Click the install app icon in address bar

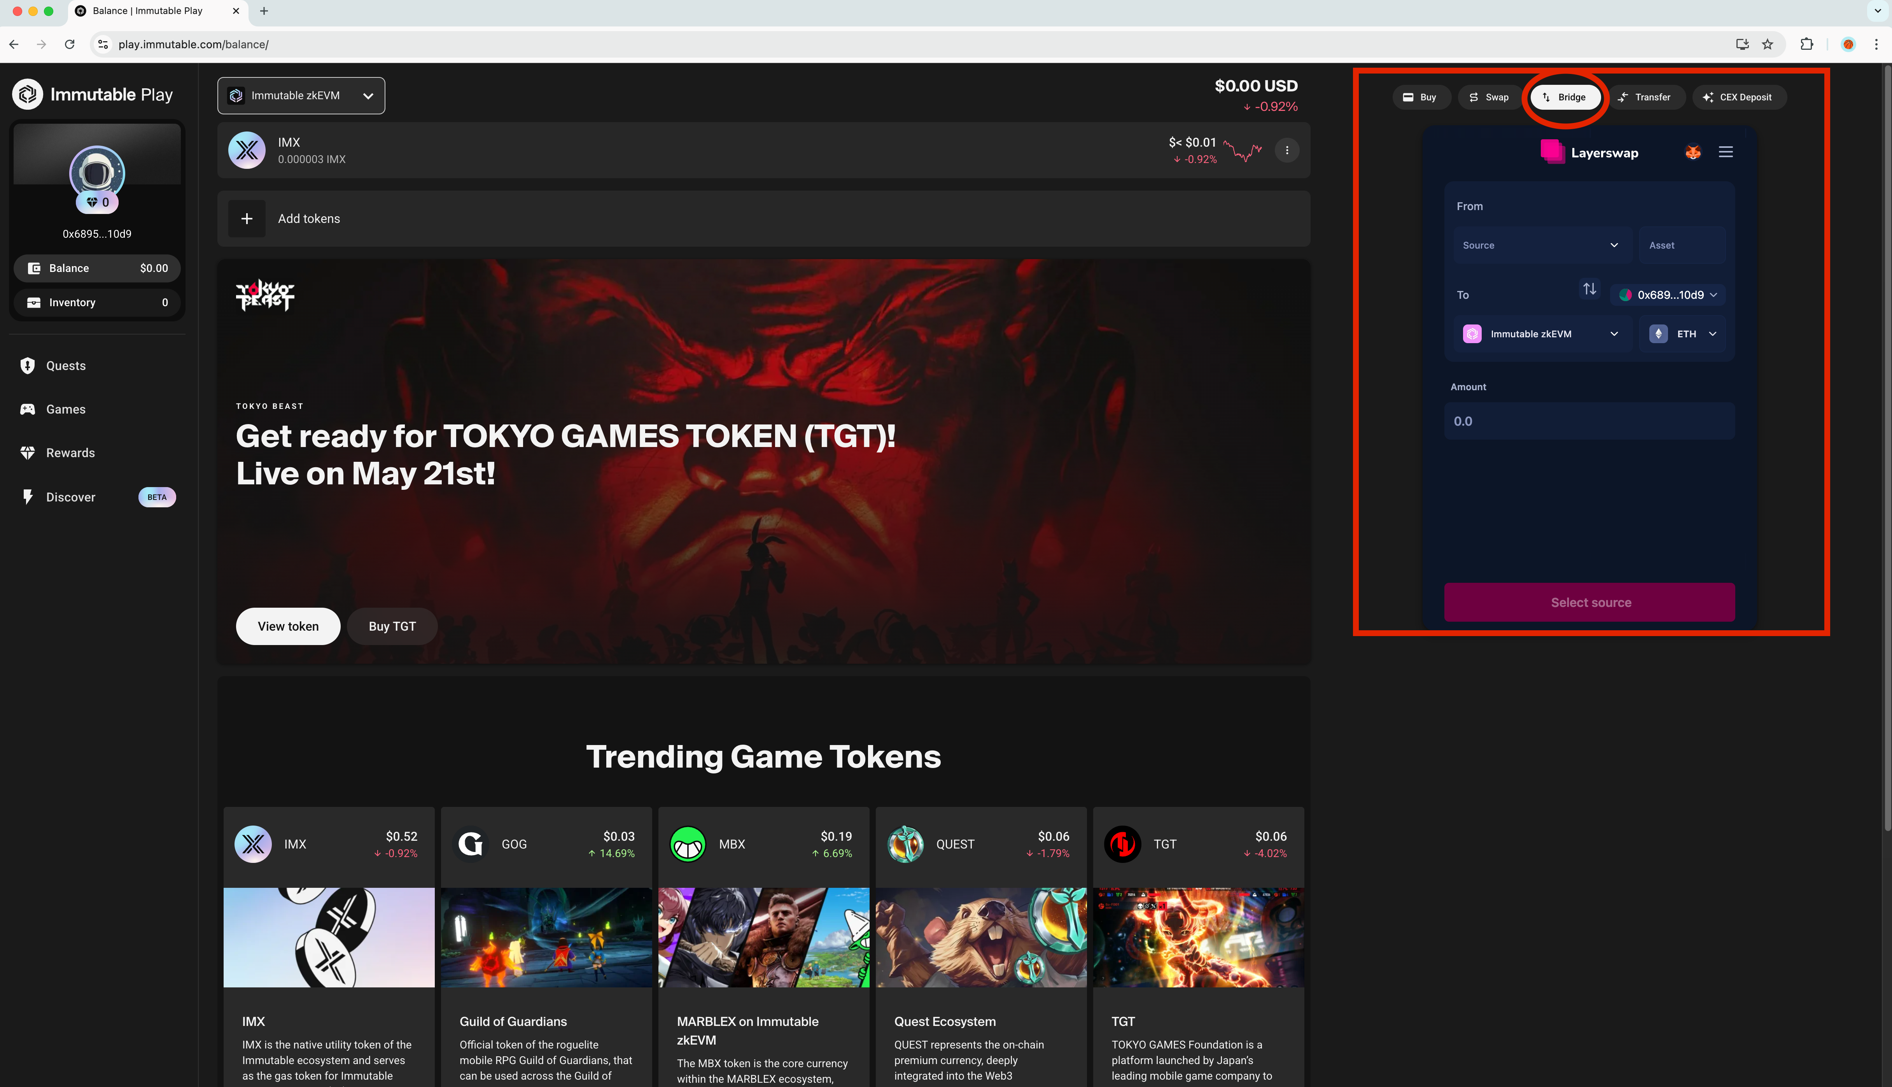1743,44
